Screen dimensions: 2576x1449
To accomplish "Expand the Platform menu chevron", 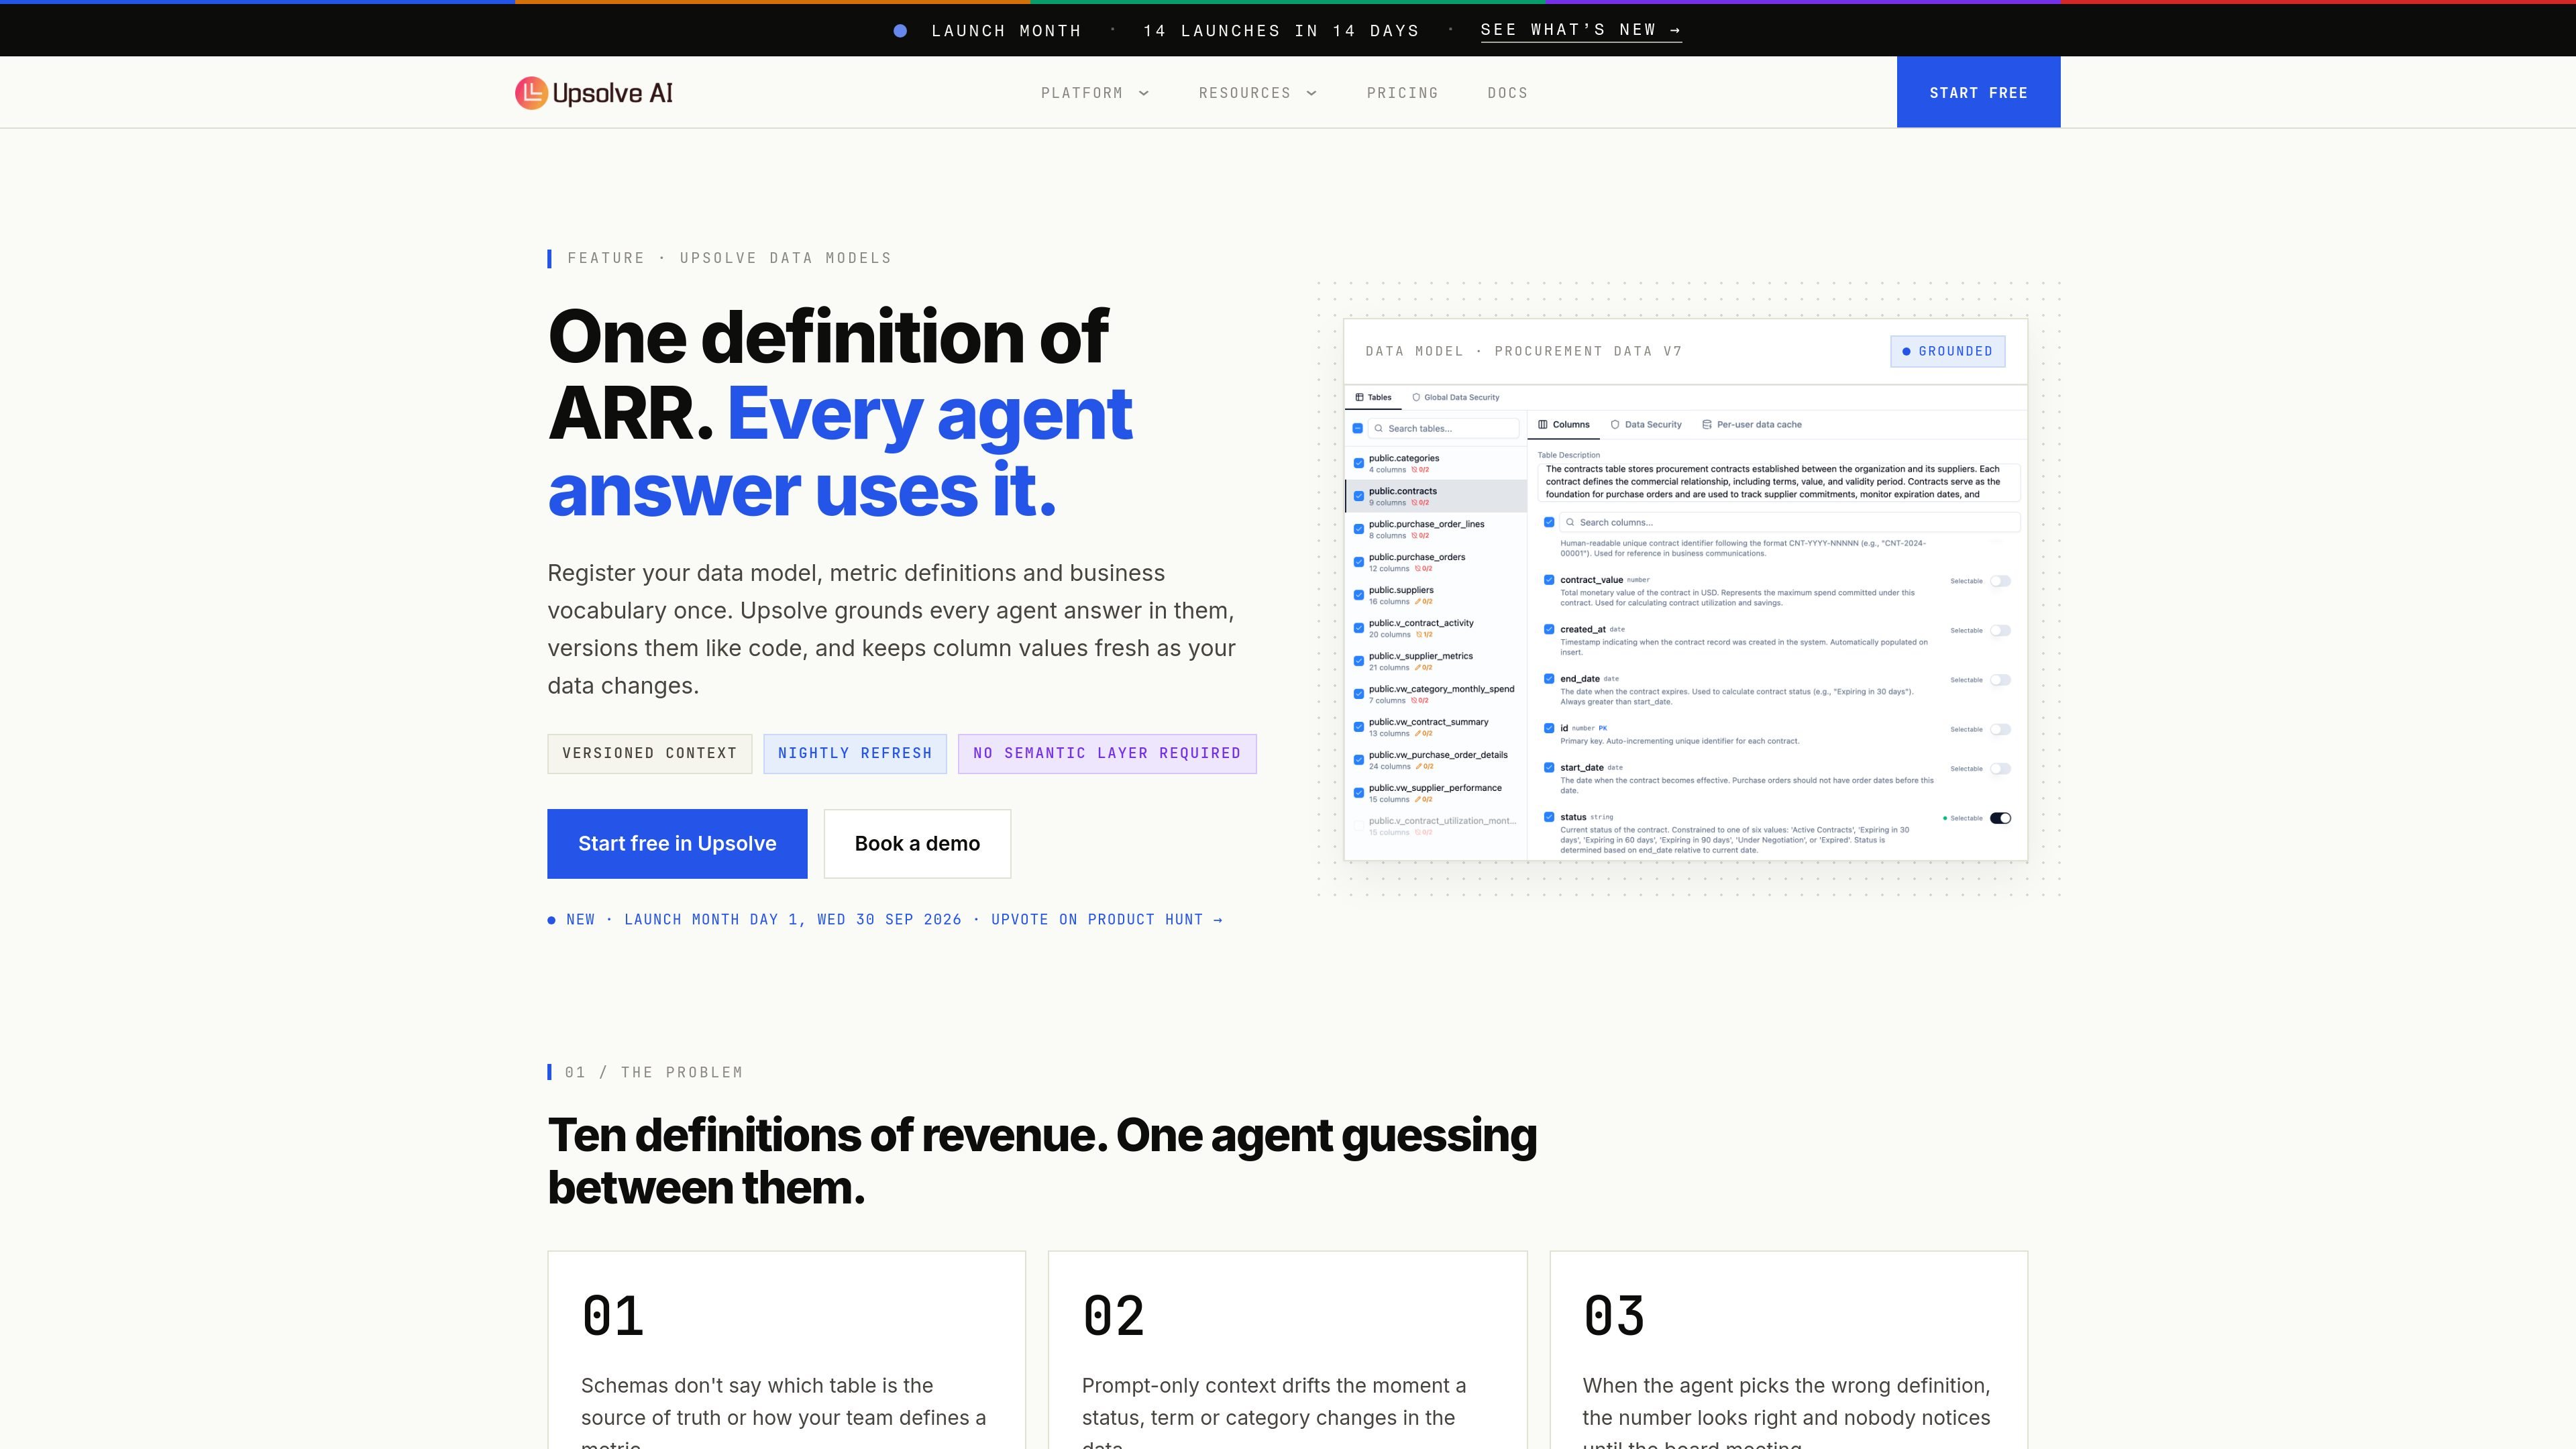I will 1144,93.
